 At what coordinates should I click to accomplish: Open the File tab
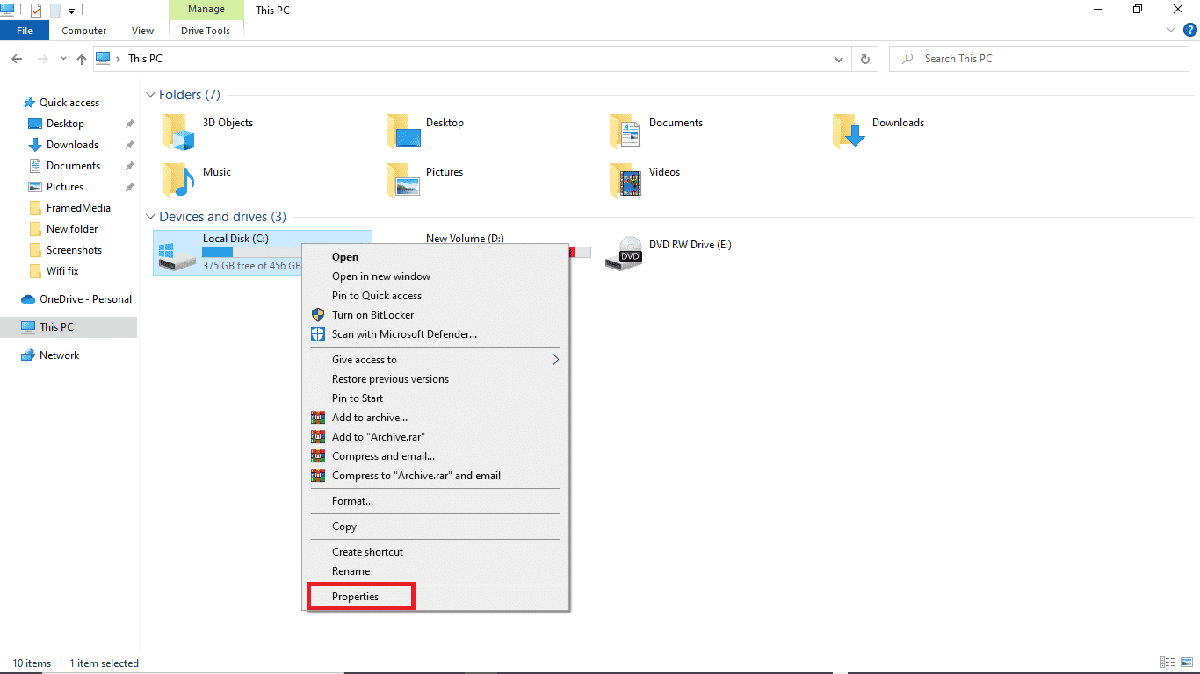tap(25, 31)
